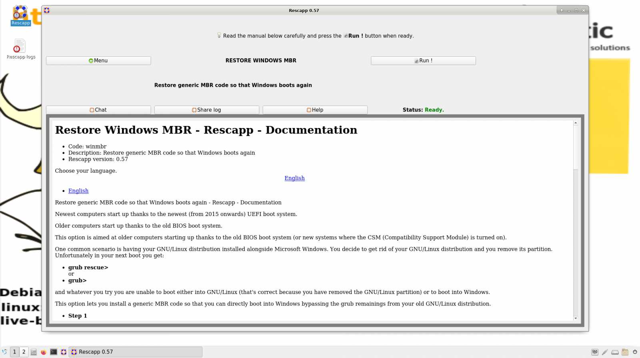
Task: Launch Firefox from the taskbar
Action: (x=44, y=352)
